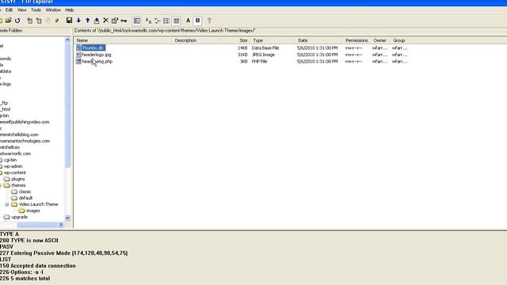Click the 'Data Base File' type cell
Screen dimensions: 507x285
265,47
